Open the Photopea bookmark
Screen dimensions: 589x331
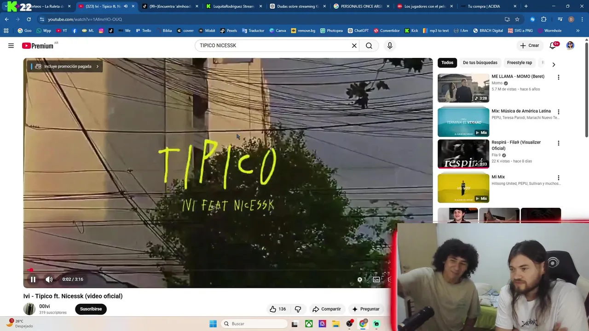click(331, 31)
